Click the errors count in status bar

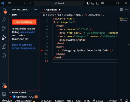tap(5, 101)
